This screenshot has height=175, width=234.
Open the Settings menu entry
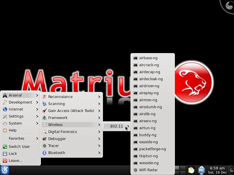pyautogui.click(x=20, y=116)
